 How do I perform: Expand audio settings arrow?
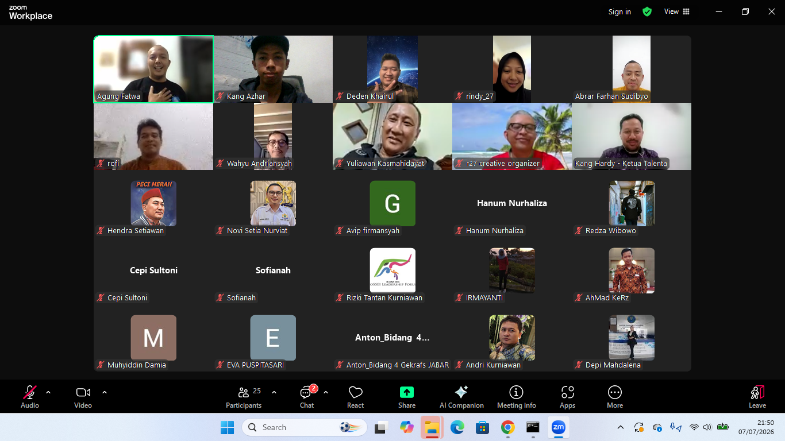tap(48, 392)
